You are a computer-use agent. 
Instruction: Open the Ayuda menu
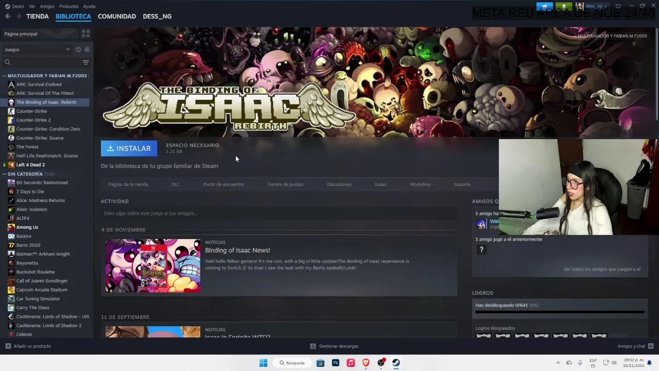coord(89,6)
